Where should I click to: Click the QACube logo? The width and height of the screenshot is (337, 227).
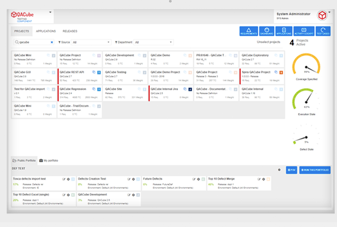point(22,16)
